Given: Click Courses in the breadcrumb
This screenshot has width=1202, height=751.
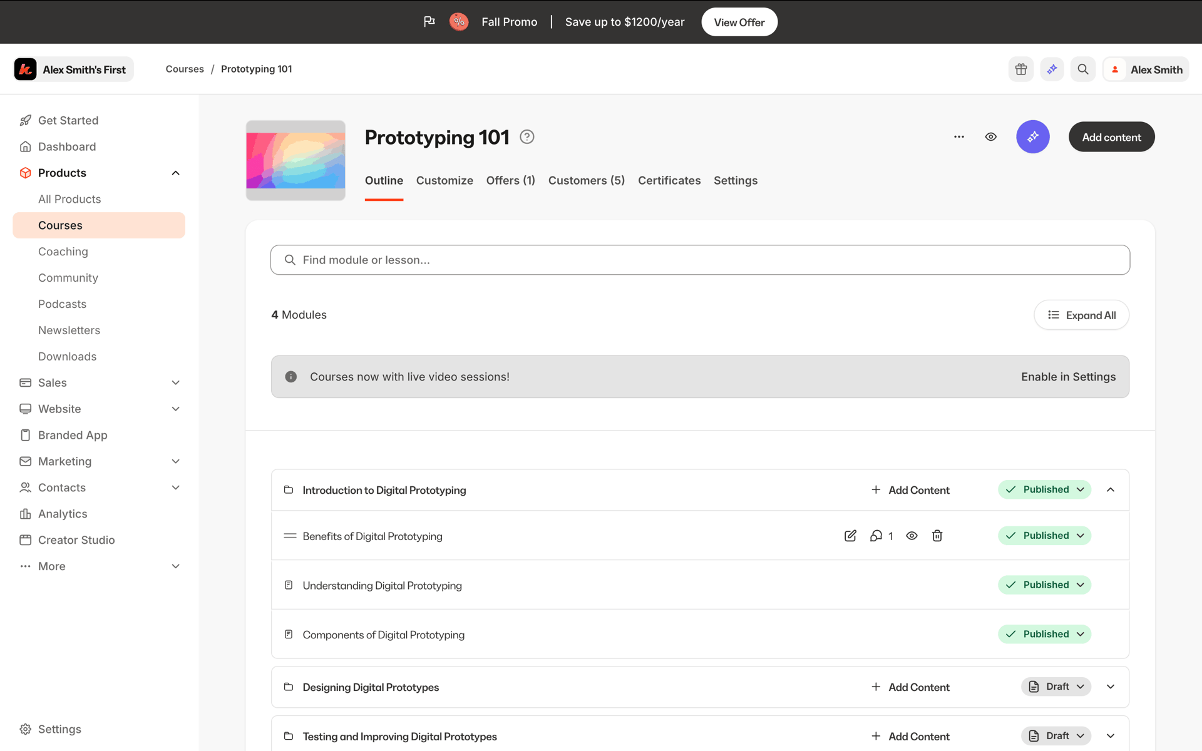Looking at the screenshot, I should 185,69.
